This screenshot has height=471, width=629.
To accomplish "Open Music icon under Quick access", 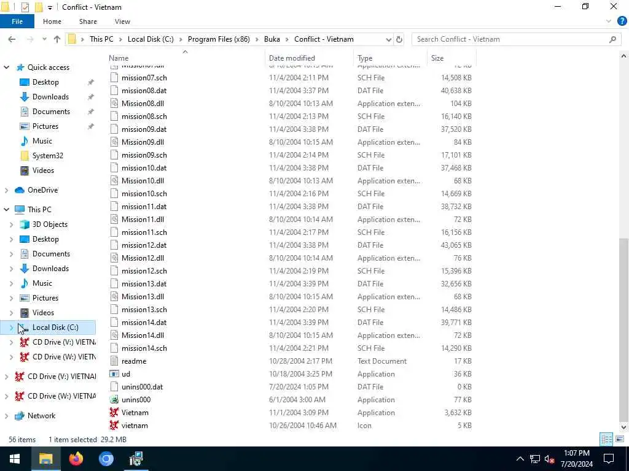I will click(x=25, y=141).
